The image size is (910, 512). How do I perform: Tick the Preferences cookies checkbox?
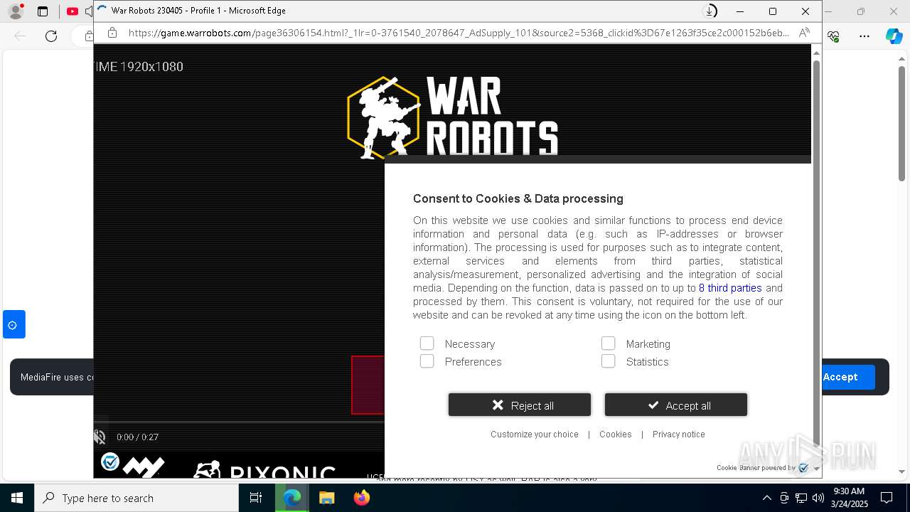click(427, 361)
